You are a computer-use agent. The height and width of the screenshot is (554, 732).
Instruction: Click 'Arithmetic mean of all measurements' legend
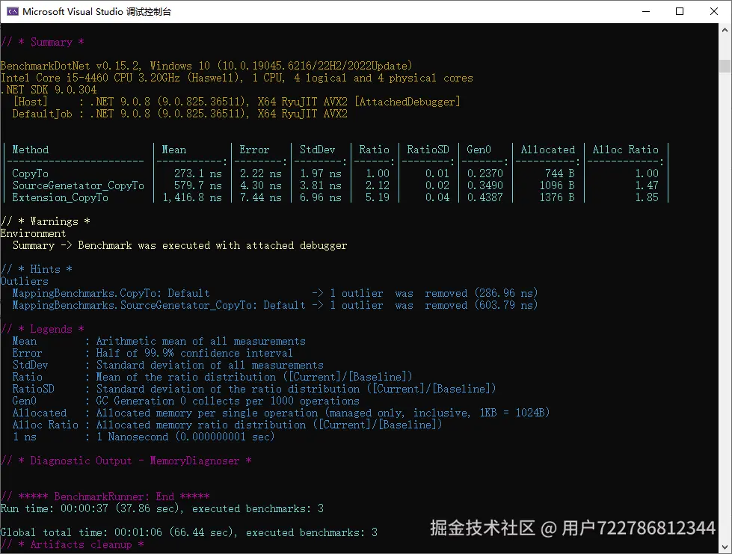click(200, 342)
